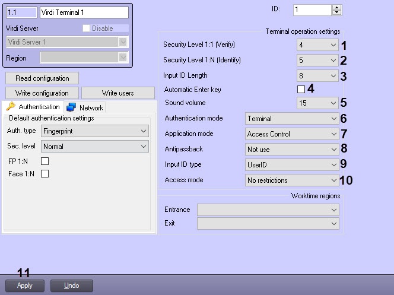The height and width of the screenshot is (295, 394).
Task: Check the FP 1:N checkbox
Action: (x=44, y=161)
